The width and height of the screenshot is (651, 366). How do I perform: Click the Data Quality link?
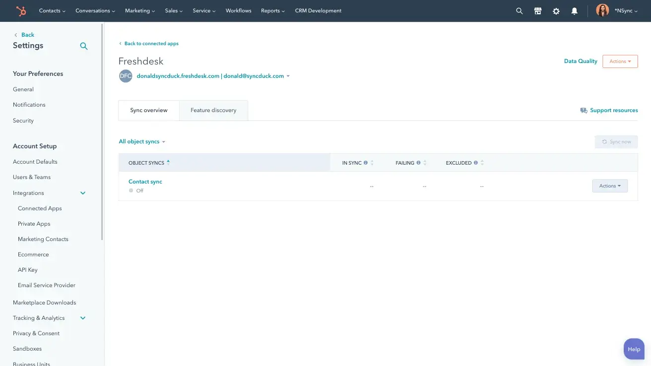pos(580,61)
